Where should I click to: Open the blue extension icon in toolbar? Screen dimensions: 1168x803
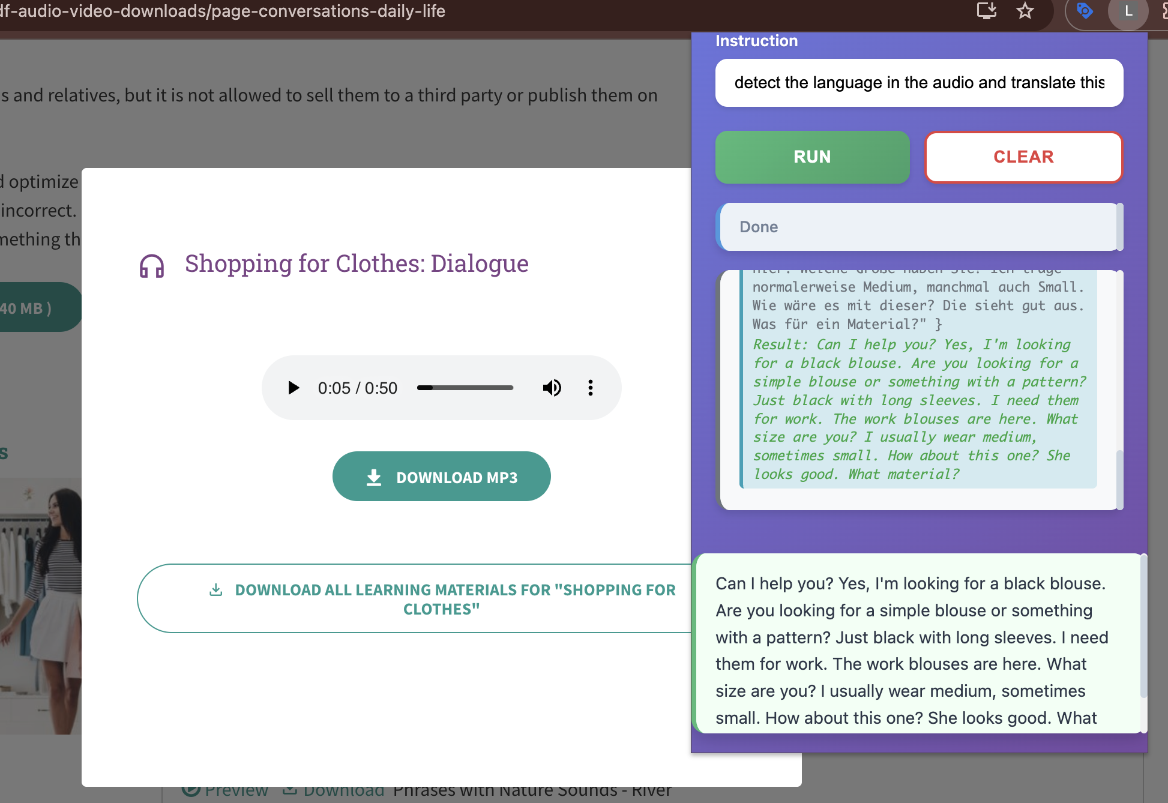pyautogui.click(x=1085, y=11)
